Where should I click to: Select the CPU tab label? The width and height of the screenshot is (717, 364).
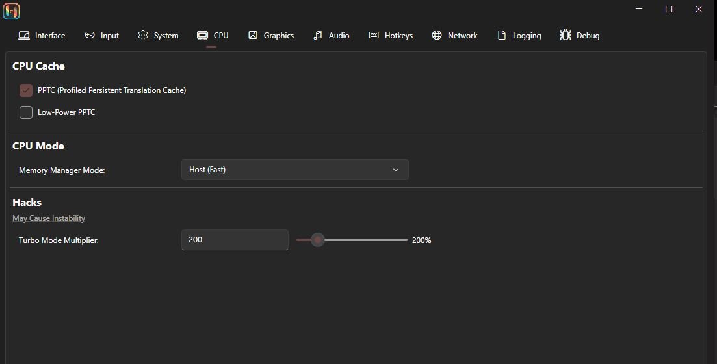221,36
